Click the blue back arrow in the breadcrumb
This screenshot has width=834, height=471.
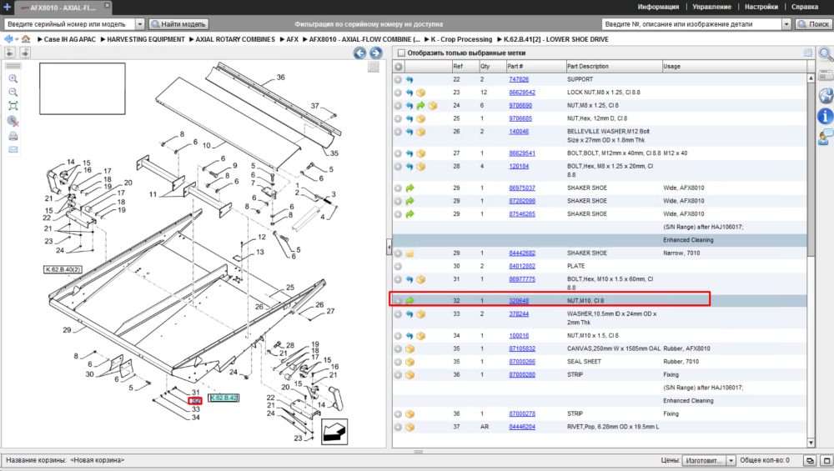(x=8, y=39)
